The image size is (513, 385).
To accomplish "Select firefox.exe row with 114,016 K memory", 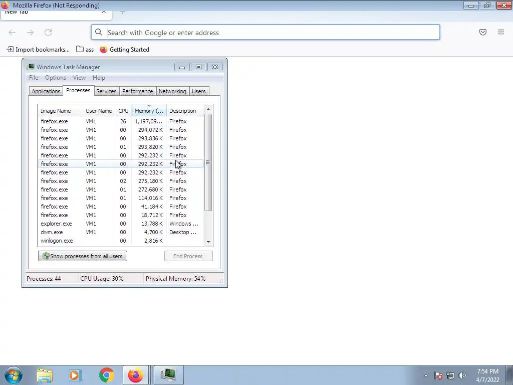I will [x=121, y=198].
